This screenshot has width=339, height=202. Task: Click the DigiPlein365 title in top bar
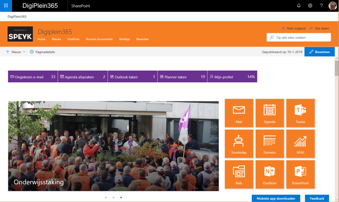(x=40, y=6)
